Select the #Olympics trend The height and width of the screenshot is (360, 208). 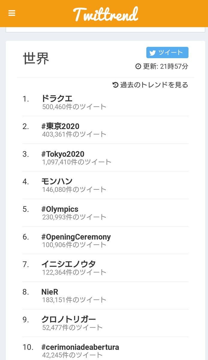(x=60, y=209)
